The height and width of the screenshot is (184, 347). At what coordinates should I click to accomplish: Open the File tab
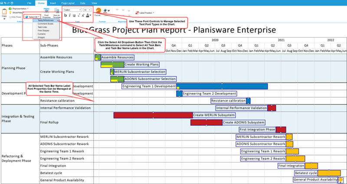click(29, 3)
